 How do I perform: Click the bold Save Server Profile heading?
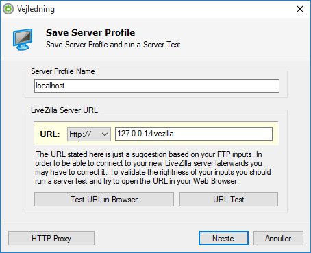[x=90, y=32]
